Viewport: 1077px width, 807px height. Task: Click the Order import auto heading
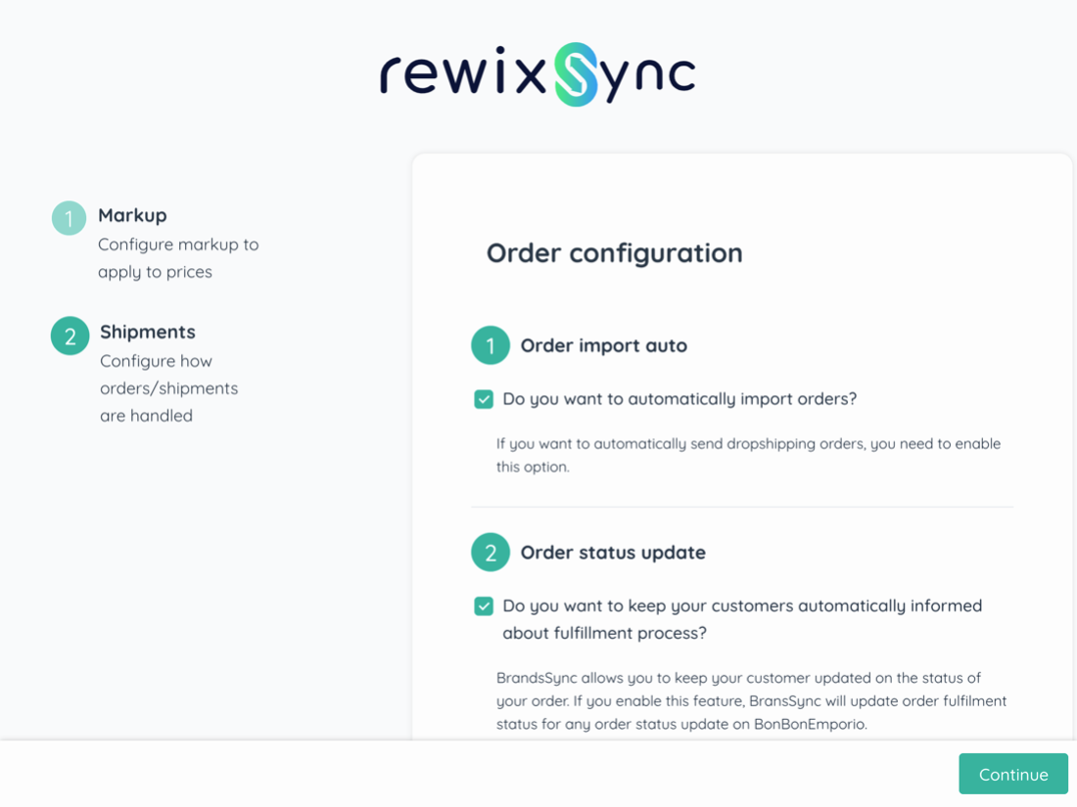pos(603,345)
